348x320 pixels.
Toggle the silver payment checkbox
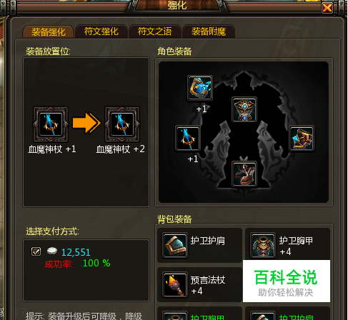36,251
